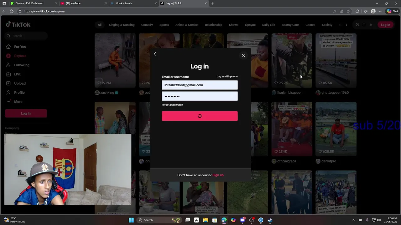Open Microsoft Store from the taskbar
Viewport: 401px width, 225px height.
point(215,220)
